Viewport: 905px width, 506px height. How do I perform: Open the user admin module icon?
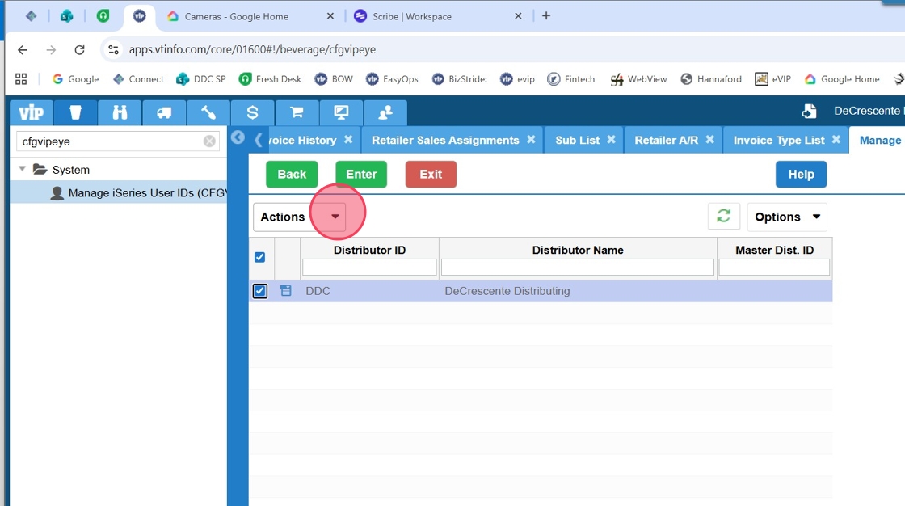pos(385,112)
